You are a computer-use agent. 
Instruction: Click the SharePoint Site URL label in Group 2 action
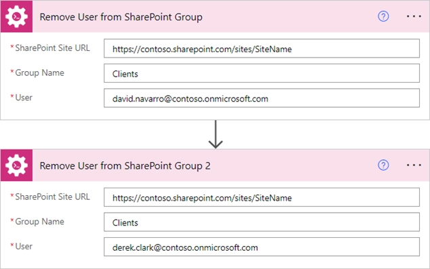coord(52,196)
